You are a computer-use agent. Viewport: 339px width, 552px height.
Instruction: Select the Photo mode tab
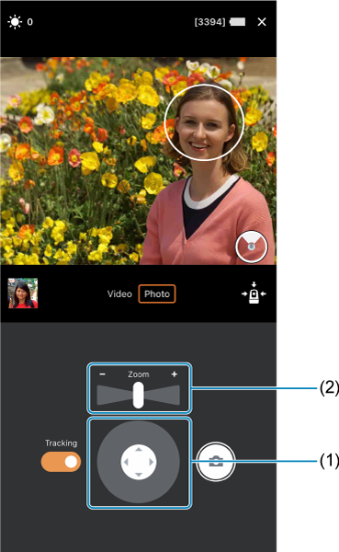tap(157, 294)
